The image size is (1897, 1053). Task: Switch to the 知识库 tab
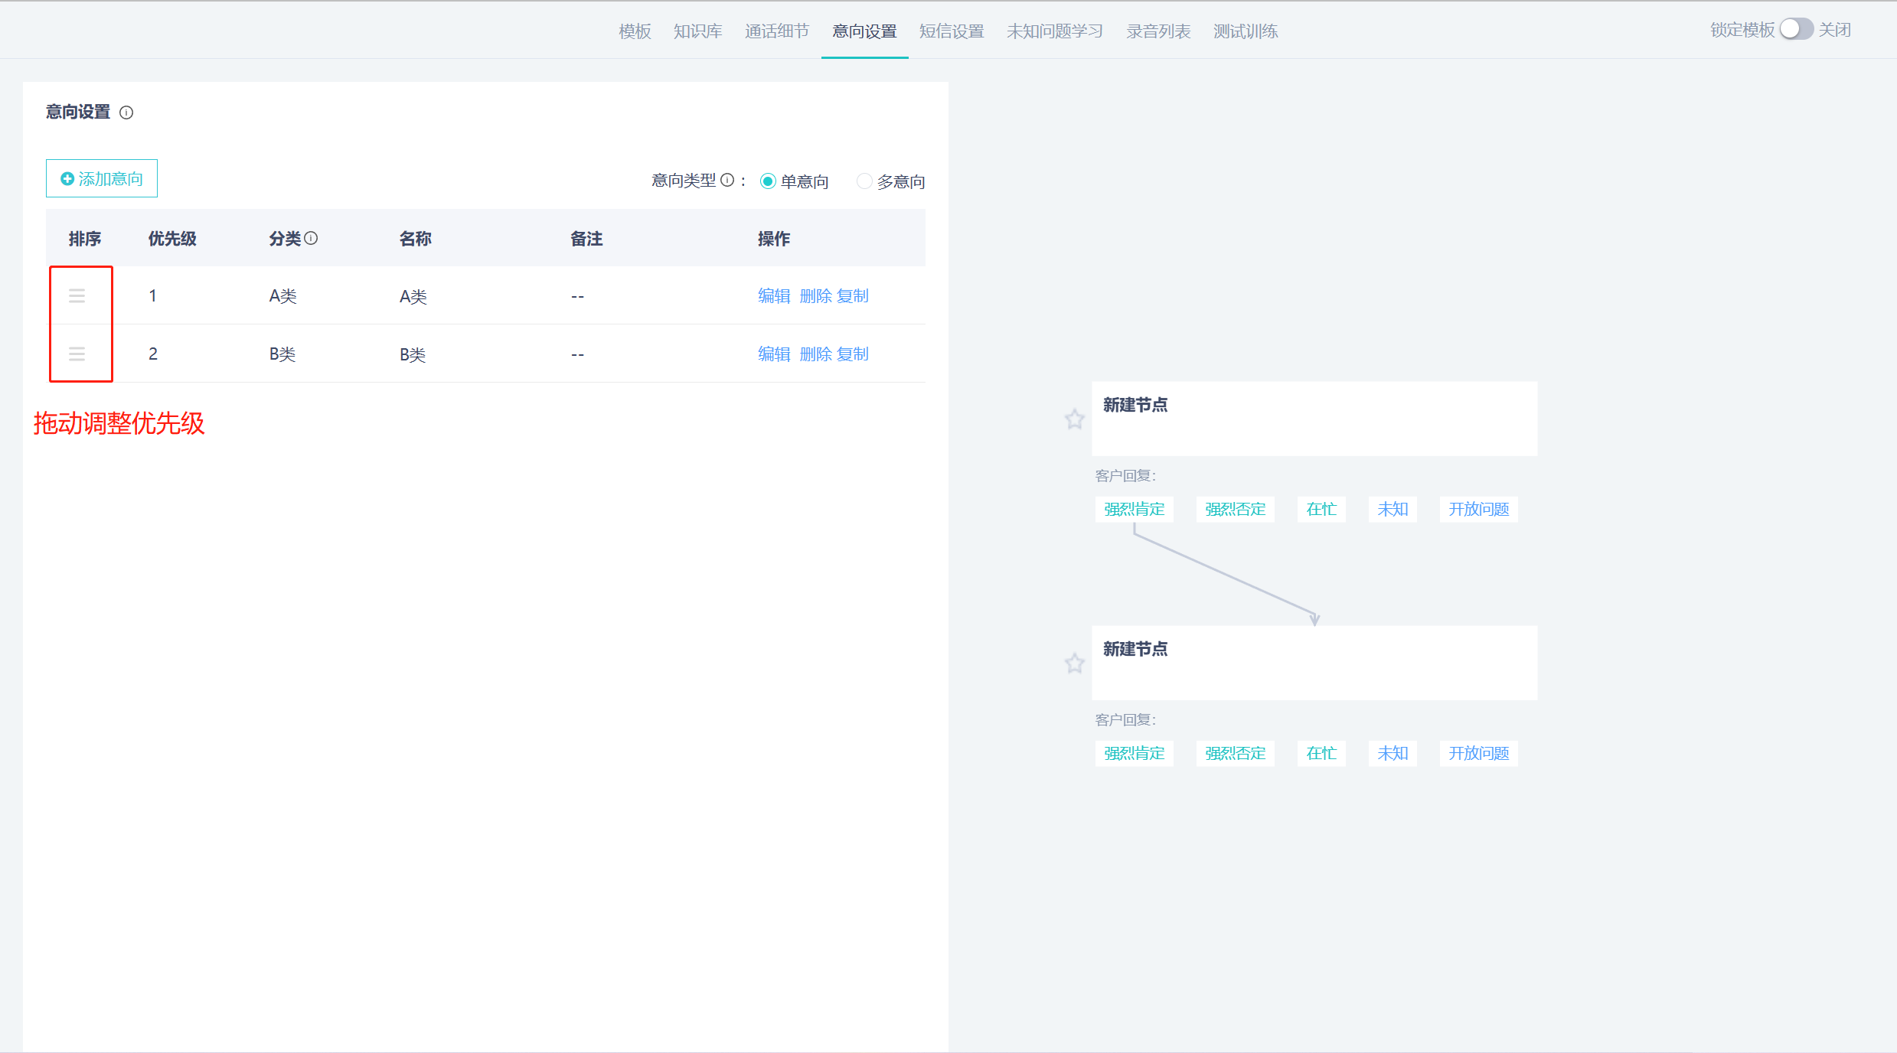click(697, 31)
